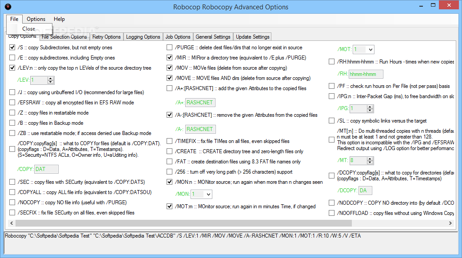This screenshot has height=258, width=462.
Task: Enable /IPG:n Inter-Packet Gap option
Action: [x=331, y=96]
